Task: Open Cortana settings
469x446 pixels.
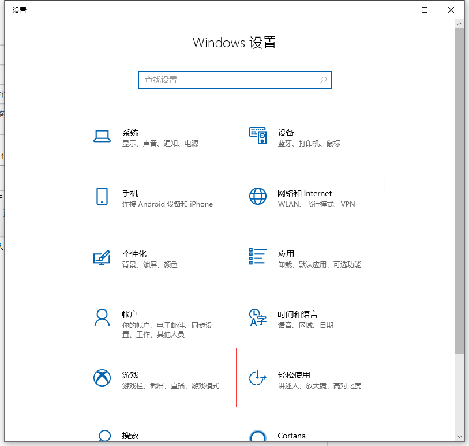Action: tap(291, 436)
